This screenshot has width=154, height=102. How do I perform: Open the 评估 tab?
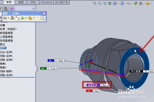pyautogui.click(x=33, y=2)
